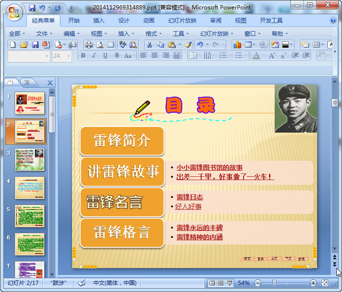Click spelling status icon in status bar
This screenshot has width=342, height=292.
pos(81,283)
